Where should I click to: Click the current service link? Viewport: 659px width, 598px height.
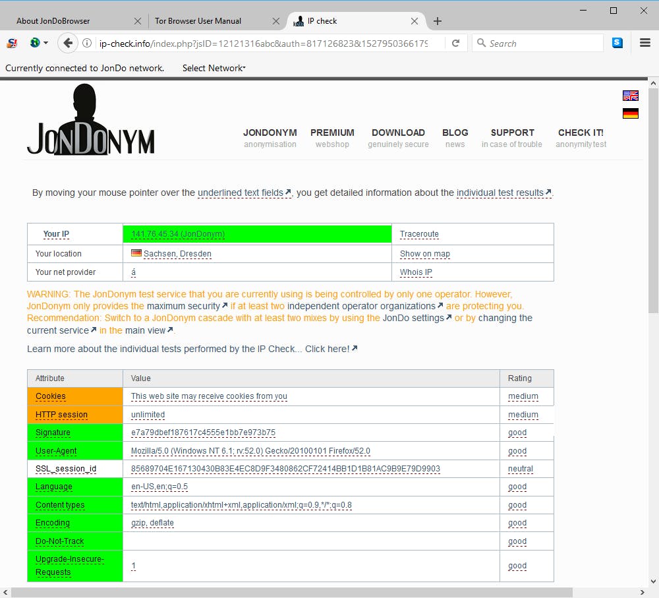click(x=62, y=330)
